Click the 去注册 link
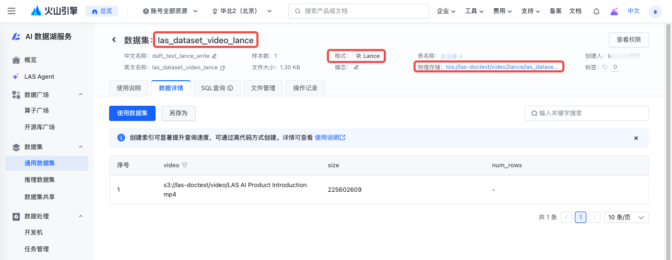 coord(451,56)
